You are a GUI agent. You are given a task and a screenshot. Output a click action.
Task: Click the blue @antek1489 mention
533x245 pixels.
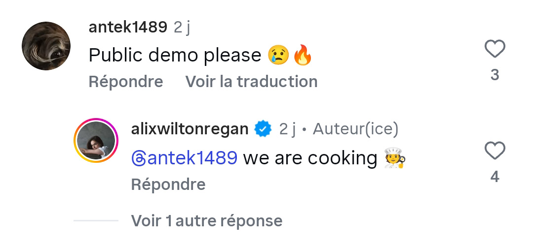(184, 158)
